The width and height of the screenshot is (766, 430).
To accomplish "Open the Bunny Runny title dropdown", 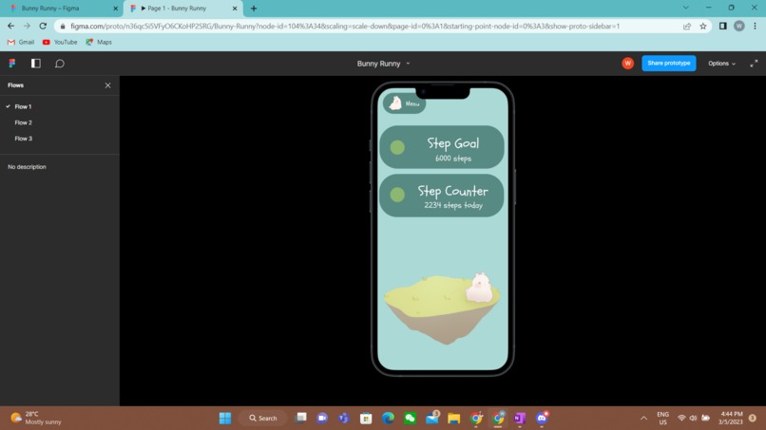I will point(384,64).
